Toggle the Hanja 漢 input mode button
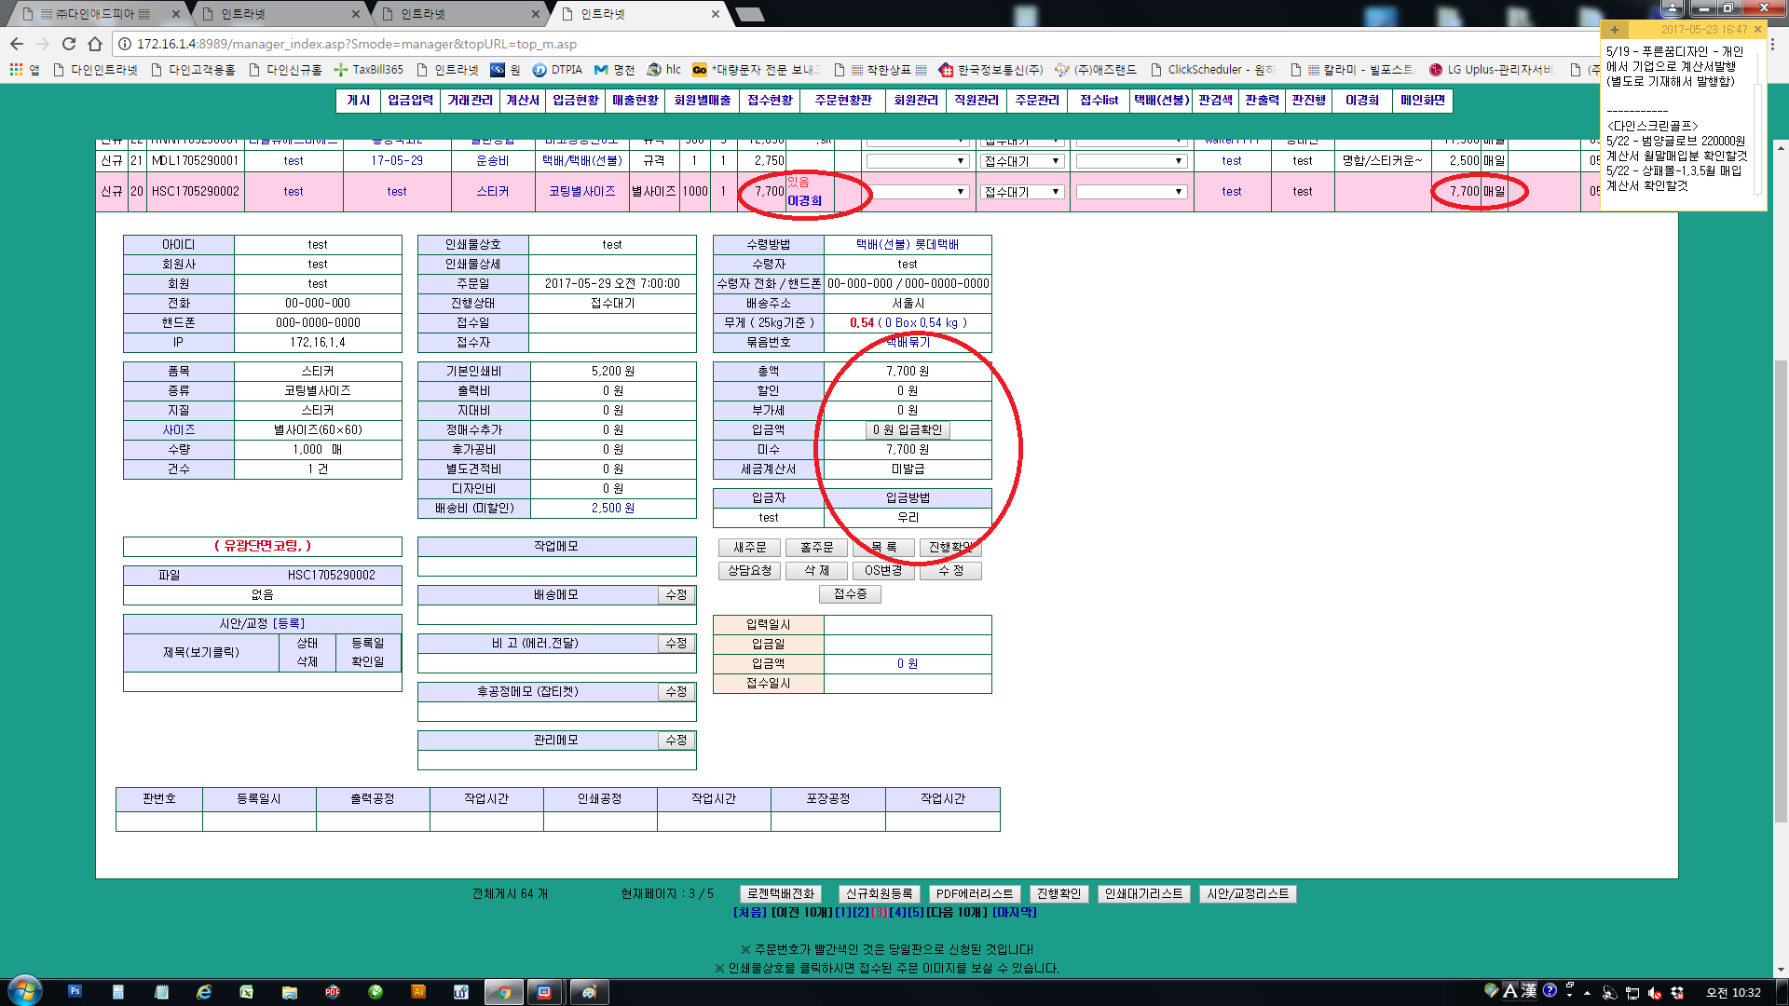The image size is (1789, 1006). coord(1529,991)
